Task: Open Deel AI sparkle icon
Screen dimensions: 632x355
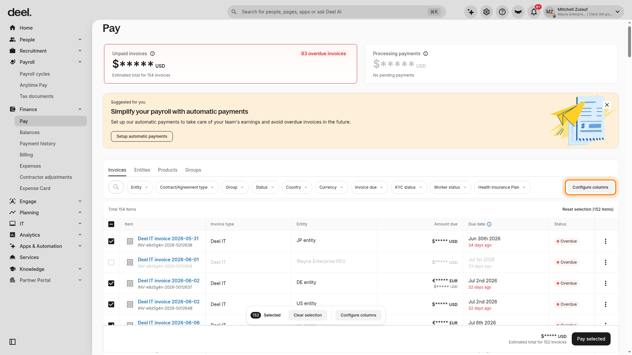Action: [471, 12]
